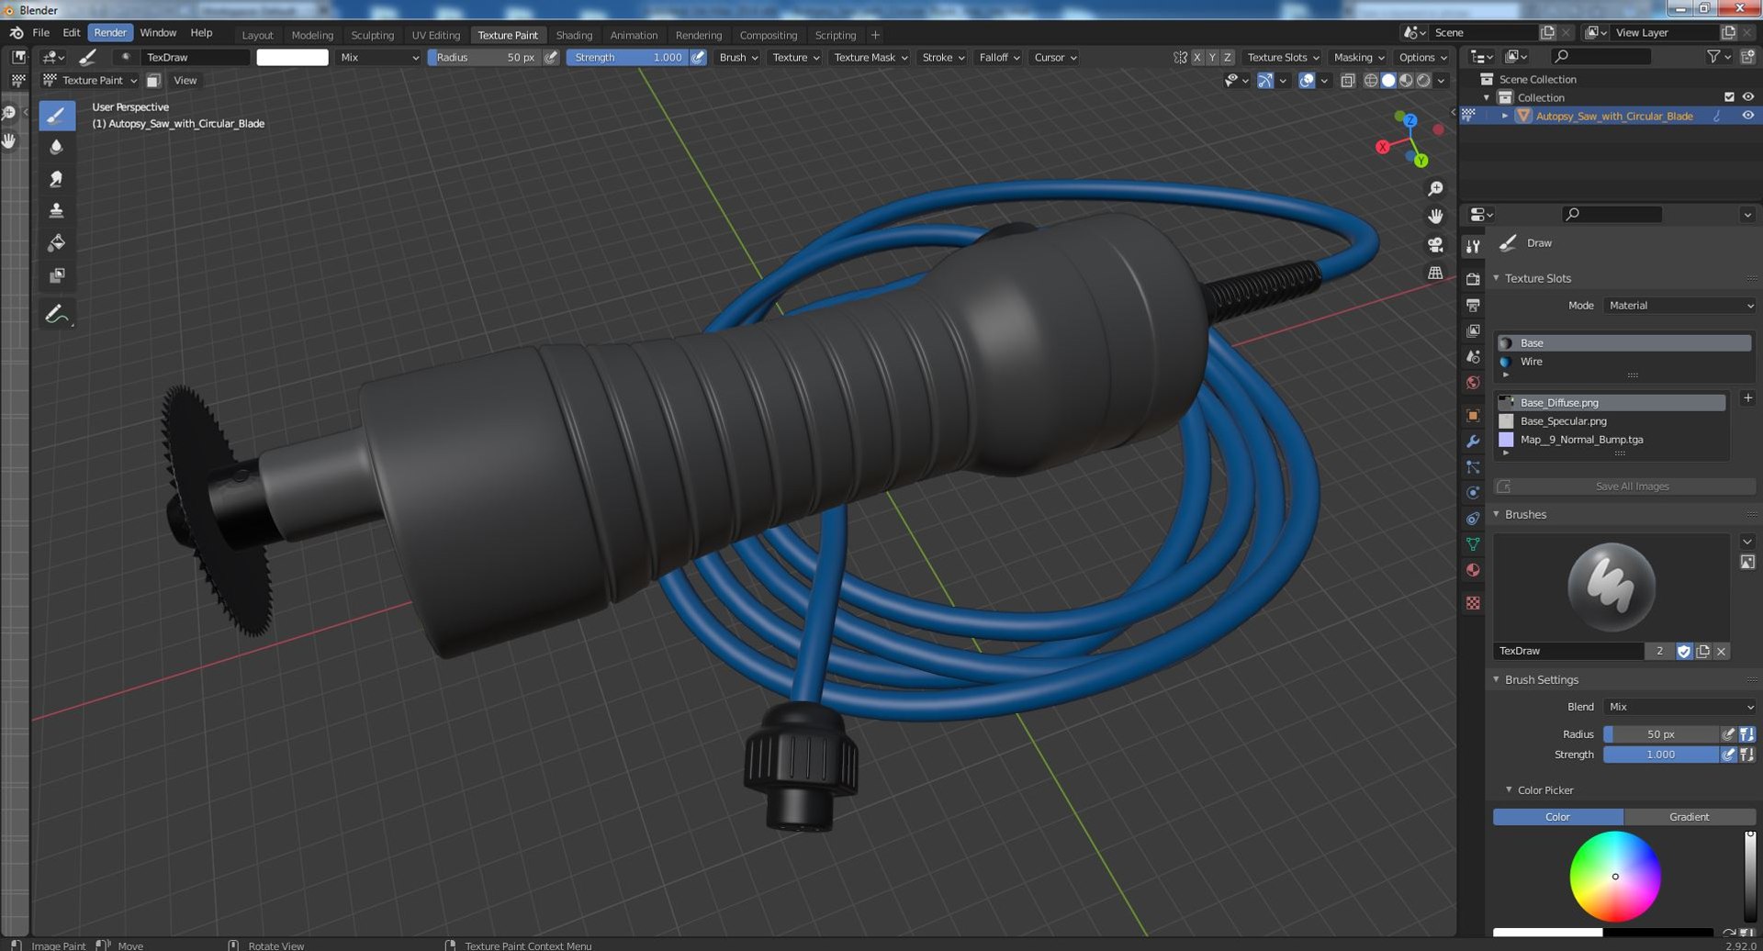Select the Soften tool

[x=56, y=147]
